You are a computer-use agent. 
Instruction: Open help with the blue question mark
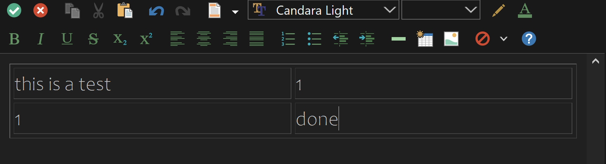coord(529,39)
